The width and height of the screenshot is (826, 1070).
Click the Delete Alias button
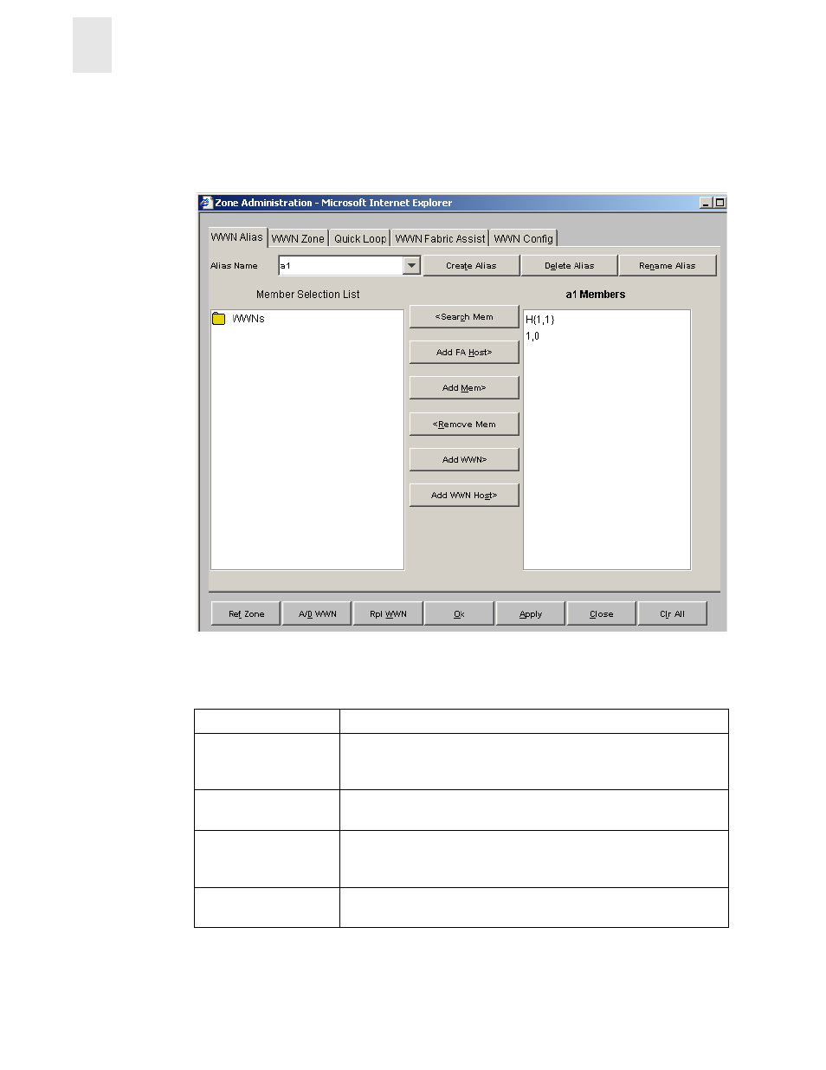(x=570, y=266)
